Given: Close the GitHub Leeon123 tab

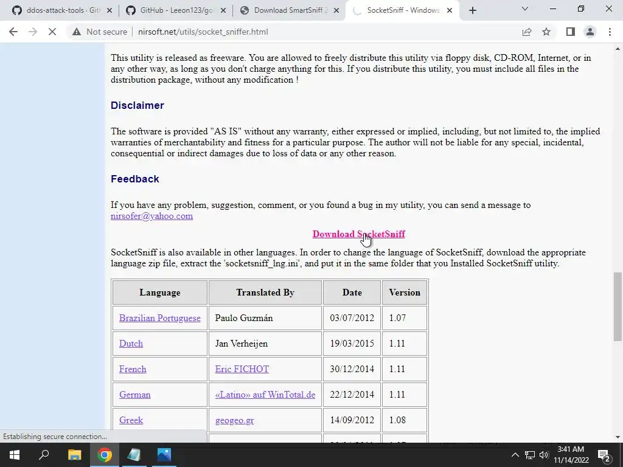Looking at the screenshot, I should point(223,11).
